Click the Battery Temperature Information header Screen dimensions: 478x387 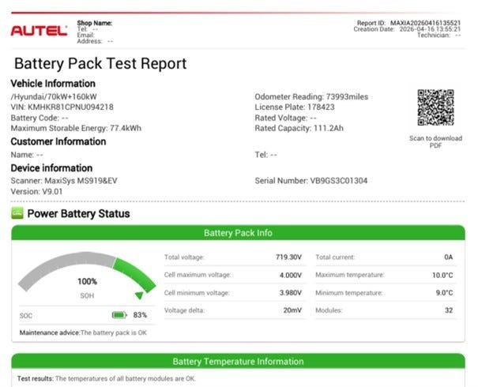pyautogui.click(x=238, y=362)
